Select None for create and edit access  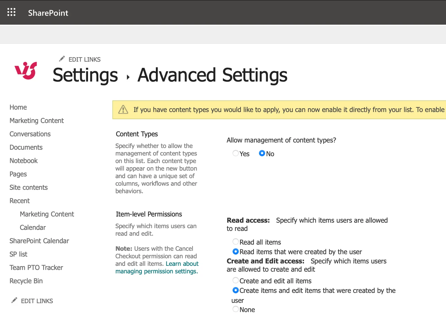(x=236, y=309)
